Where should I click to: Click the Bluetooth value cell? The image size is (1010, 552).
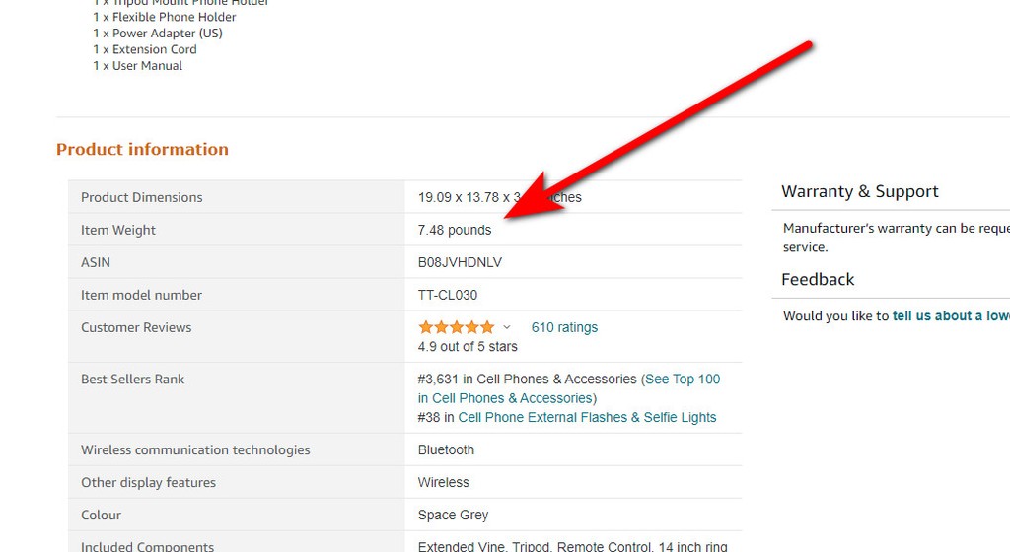[446, 450]
